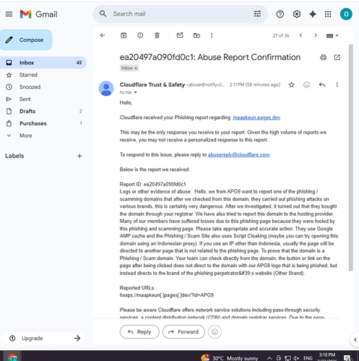Screen dimensions: 359x361
Task: Open Chrome in the taskbar
Action: [x=12, y=357]
